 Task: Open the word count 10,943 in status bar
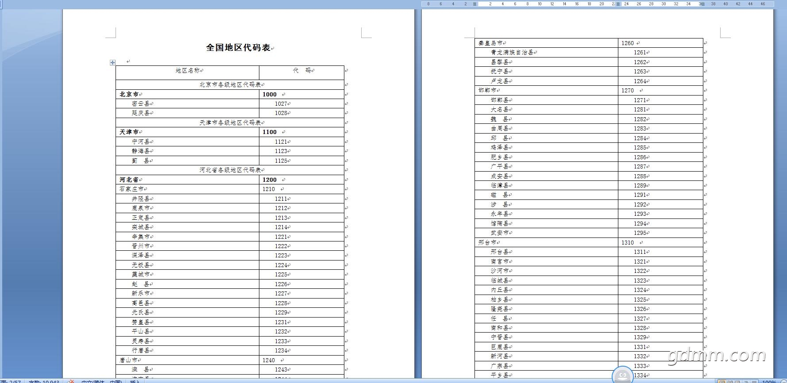click(x=44, y=381)
